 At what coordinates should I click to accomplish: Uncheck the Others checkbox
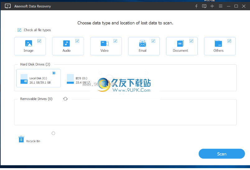pyautogui.click(x=229, y=41)
